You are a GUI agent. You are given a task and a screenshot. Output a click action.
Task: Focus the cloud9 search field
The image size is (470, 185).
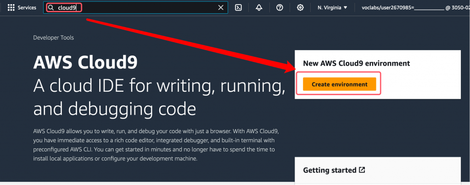pos(135,8)
